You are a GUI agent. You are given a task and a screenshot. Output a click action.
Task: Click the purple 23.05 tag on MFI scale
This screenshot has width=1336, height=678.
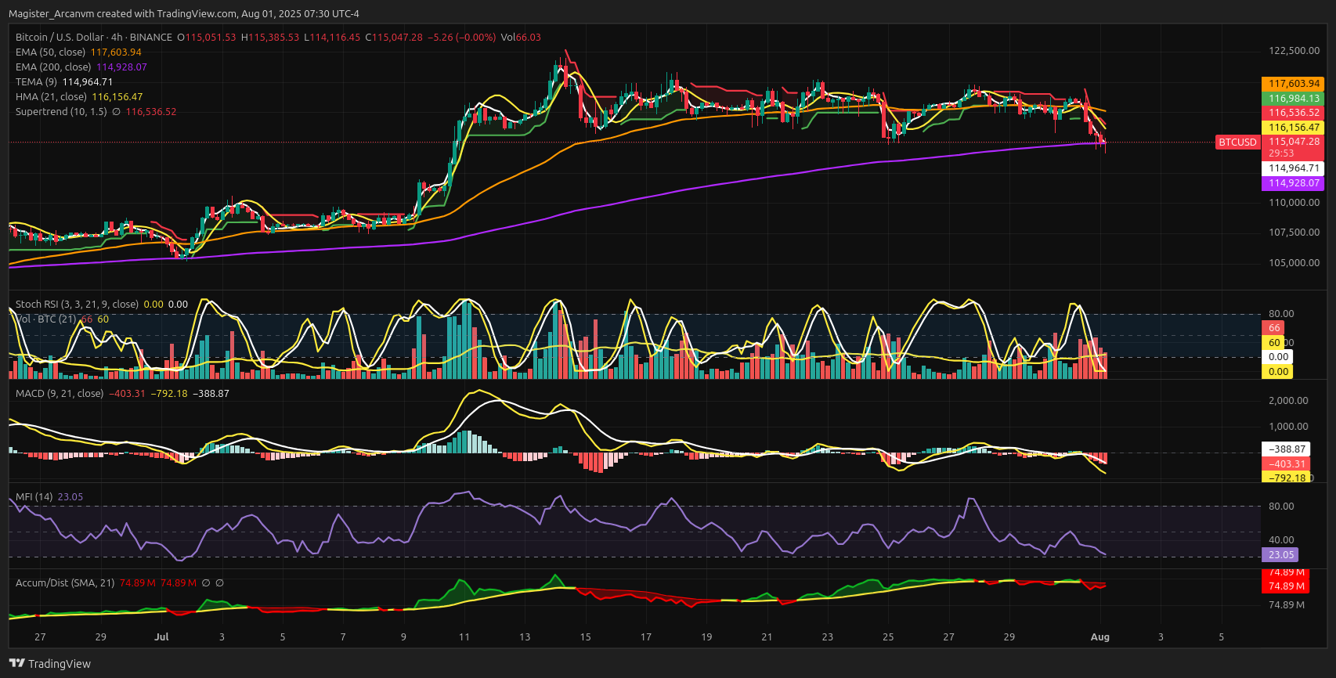pos(1280,554)
